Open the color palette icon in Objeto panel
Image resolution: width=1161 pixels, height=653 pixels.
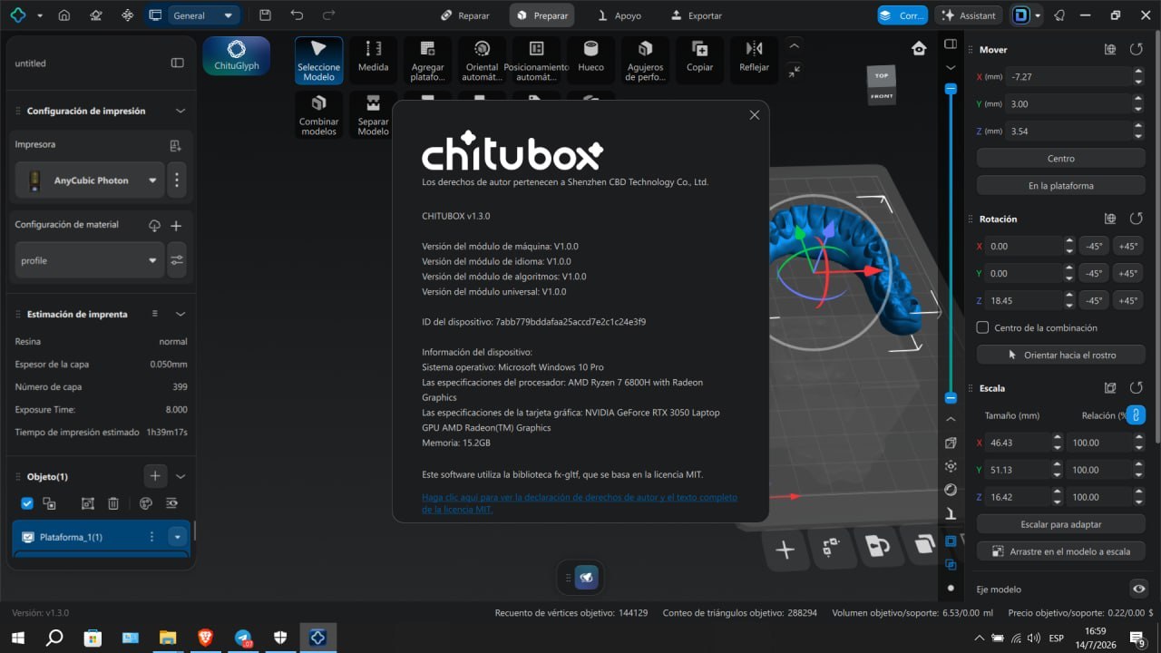point(145,503)
